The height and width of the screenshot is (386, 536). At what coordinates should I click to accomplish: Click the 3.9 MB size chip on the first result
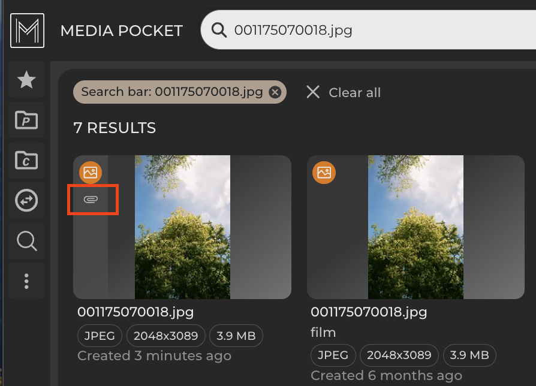tap(236, 336)
